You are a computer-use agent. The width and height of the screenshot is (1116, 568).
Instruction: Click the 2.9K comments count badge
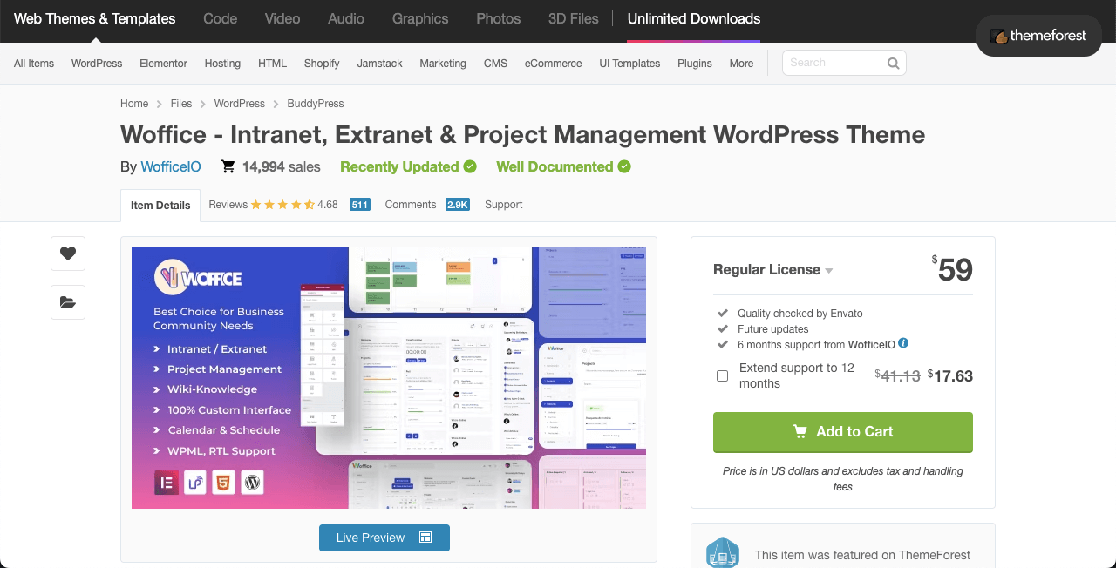[x=458, y=205]
